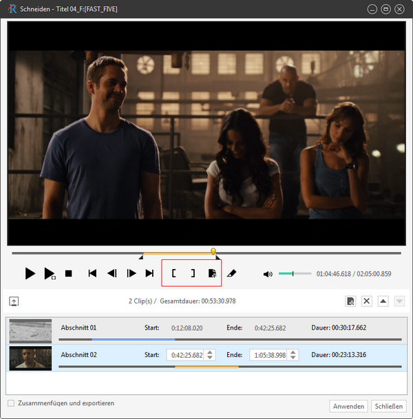413x419 pixels.
Task: Click the yellow range bar of Abschnitt 02
Action: (206, 367)
